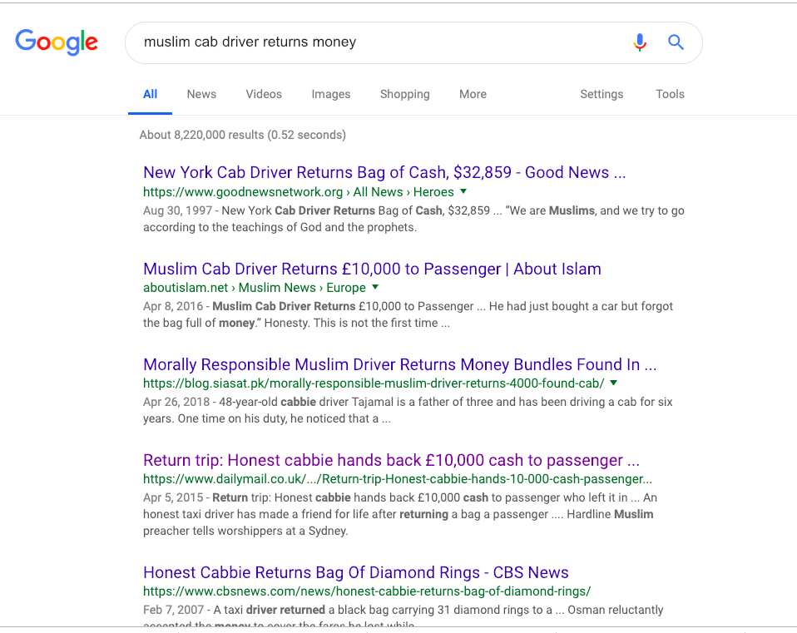Open the About Islam £10,000 result
The image size is (797, 633).
(372, 269)
